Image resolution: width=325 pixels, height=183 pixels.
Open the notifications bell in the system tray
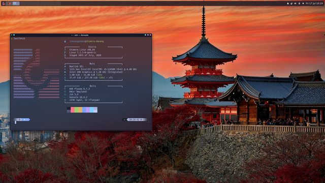pos(288,4)
